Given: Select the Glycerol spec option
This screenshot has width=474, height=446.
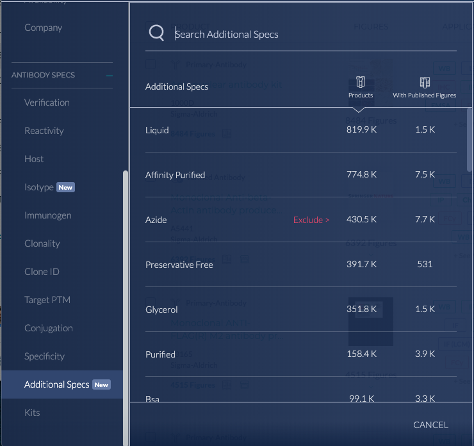Looking at the screenshot, I should coord(301,310).
